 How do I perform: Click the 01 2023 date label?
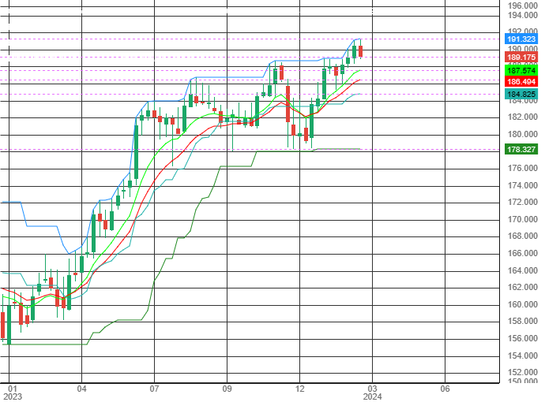(x=12, y=393)
